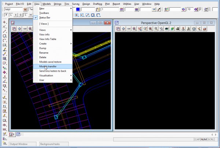Expand the Visualisation submenu
This screenshot has height=148, width=220.
point(46,75)
